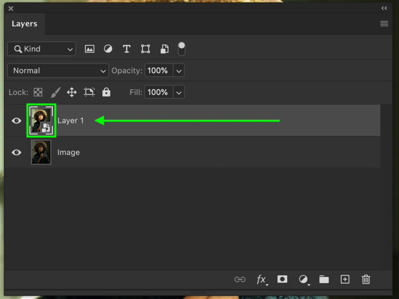Select the type layers filter icon
The height and width of the screenshot is (299, 399).
click(126, 49)
